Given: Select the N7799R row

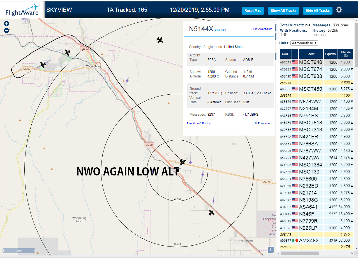Looking at the screenshot, I should click(317, 221).
